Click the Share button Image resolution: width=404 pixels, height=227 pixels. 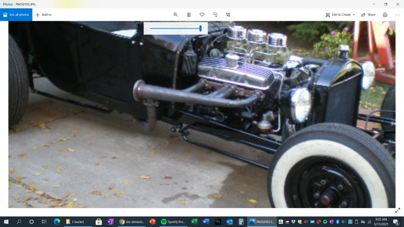tap(368, 15)
